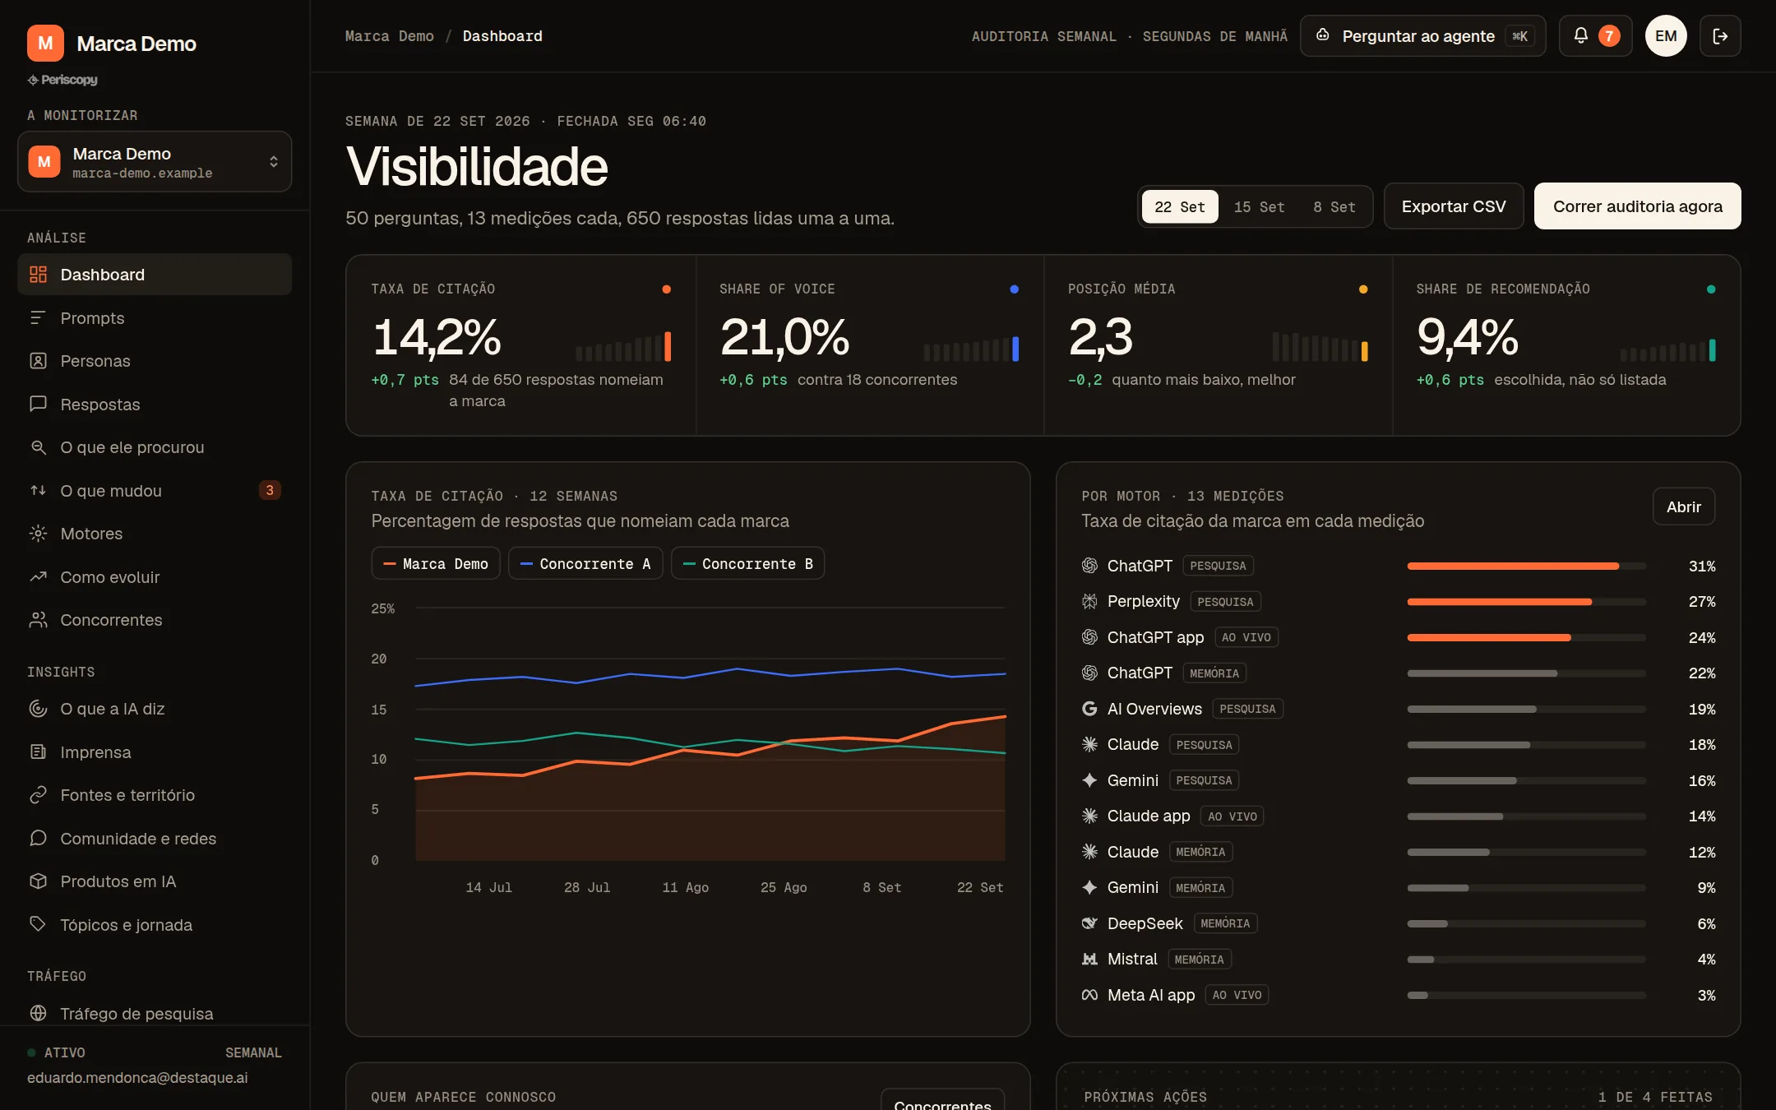Open Comunidade e redes page

[x=155, y=839]
